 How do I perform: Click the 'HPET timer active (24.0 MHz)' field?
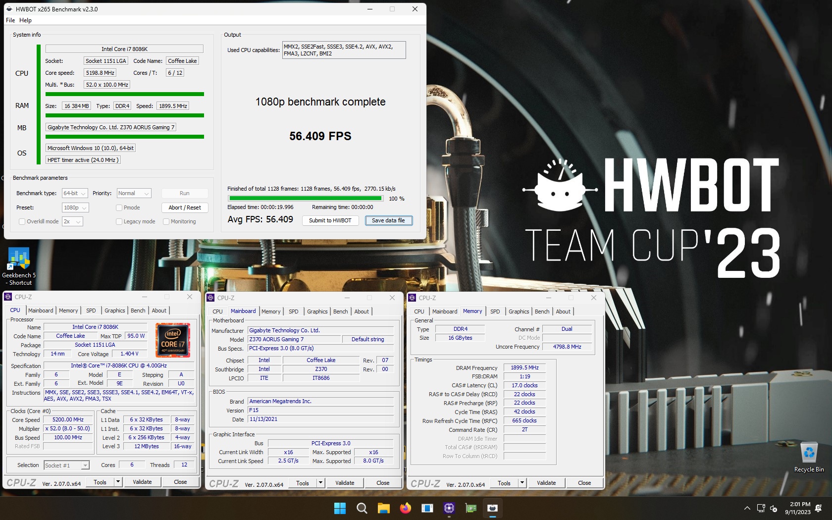[x=83, y=160]
